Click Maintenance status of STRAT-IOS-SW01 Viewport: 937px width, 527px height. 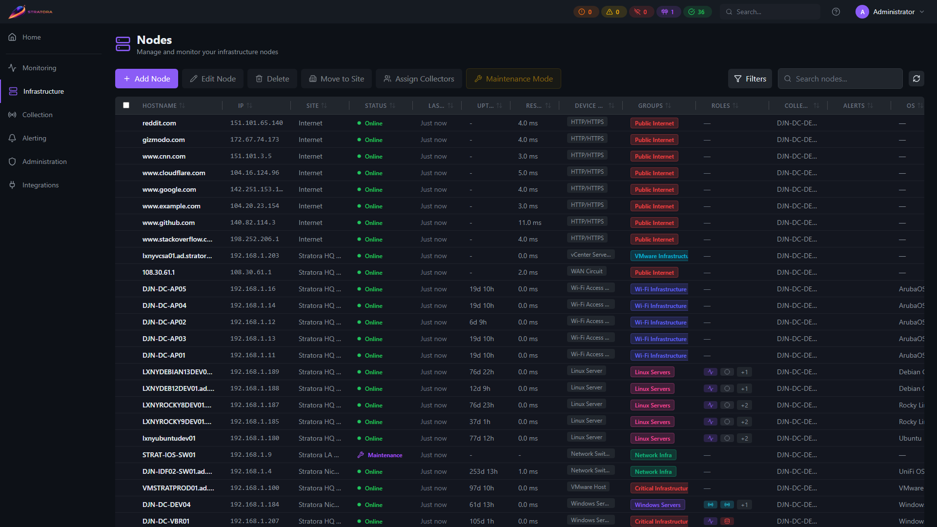(x=380, y=455)
